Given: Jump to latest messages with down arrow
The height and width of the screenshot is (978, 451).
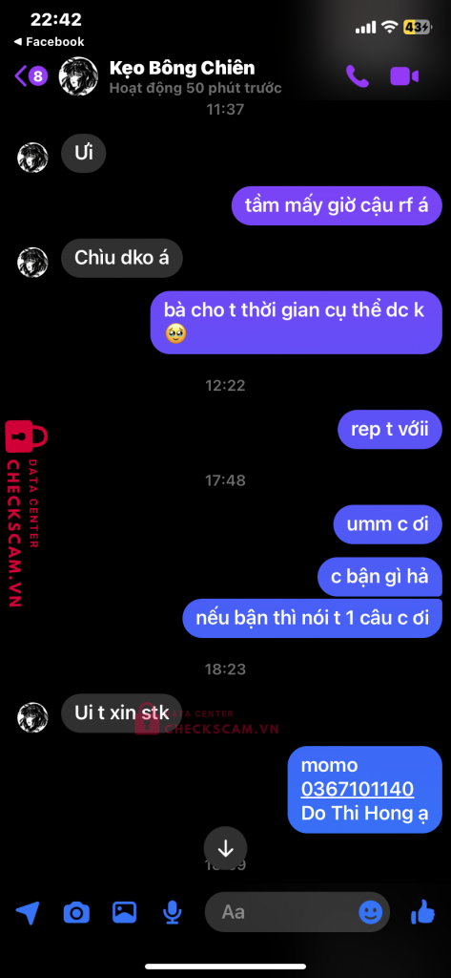Looking at the screenshot, I should (x=225, y=848).
